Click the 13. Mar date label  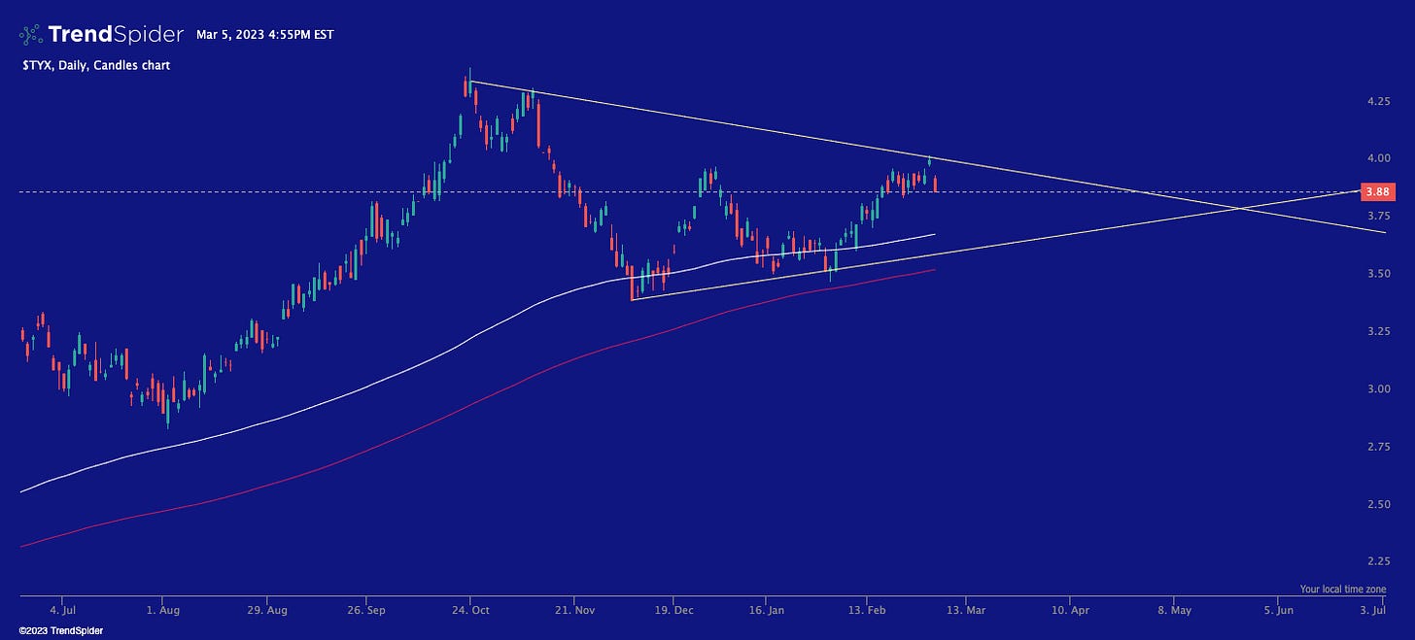tap(965, 611)
